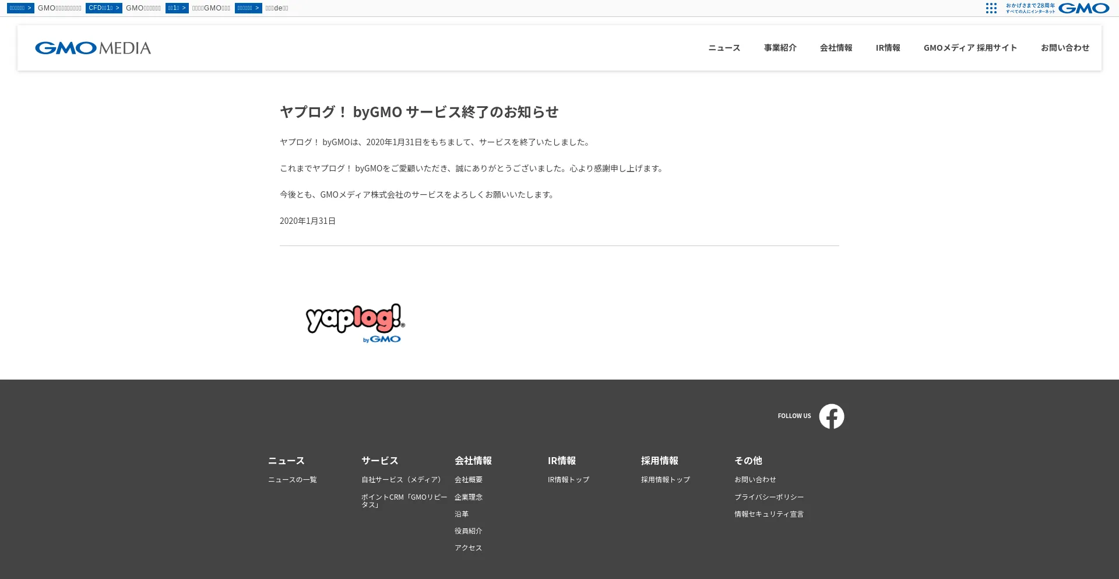1119x579 pixels.
Task: Open footer 会社概要 link
Action: [469, 480]
